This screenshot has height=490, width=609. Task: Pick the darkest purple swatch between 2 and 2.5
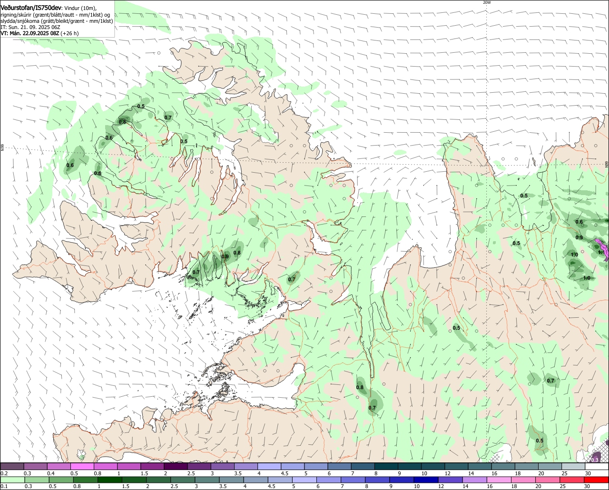click(175, 467)
